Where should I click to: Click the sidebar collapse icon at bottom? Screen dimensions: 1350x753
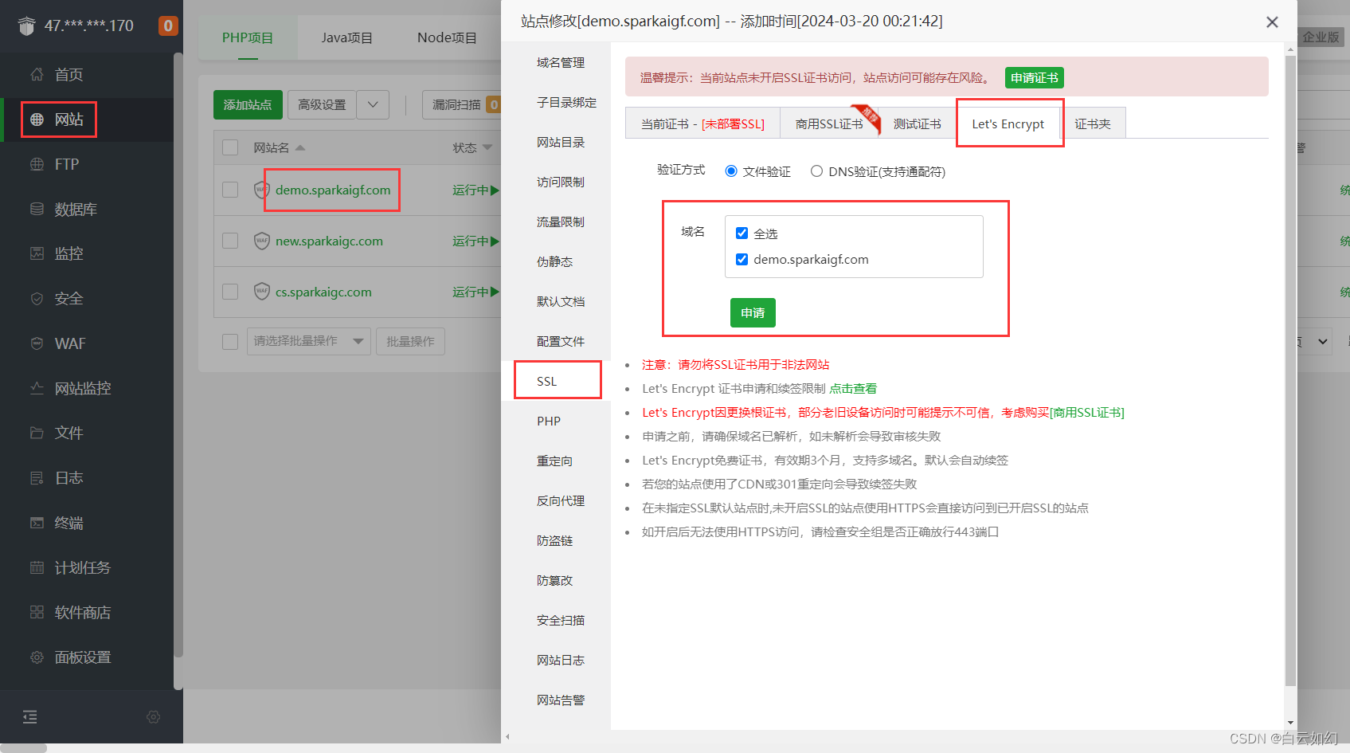pos(30,717)
